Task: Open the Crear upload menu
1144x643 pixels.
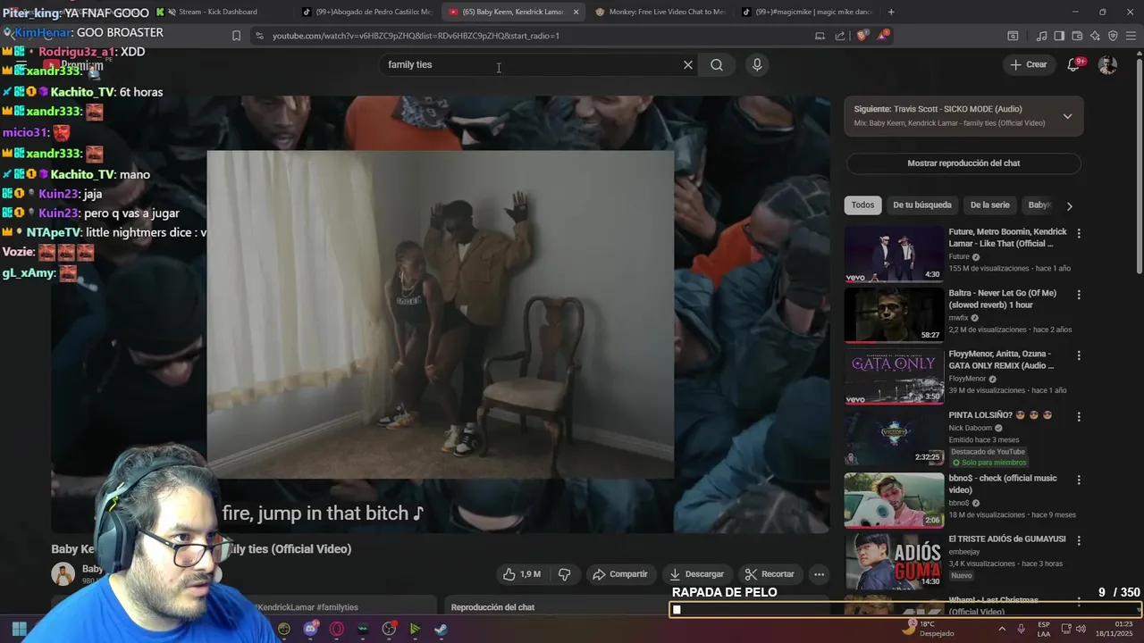Action: coord(1028,64)
